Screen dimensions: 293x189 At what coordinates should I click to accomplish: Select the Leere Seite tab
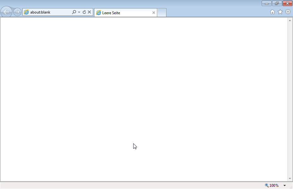point(126,13)
